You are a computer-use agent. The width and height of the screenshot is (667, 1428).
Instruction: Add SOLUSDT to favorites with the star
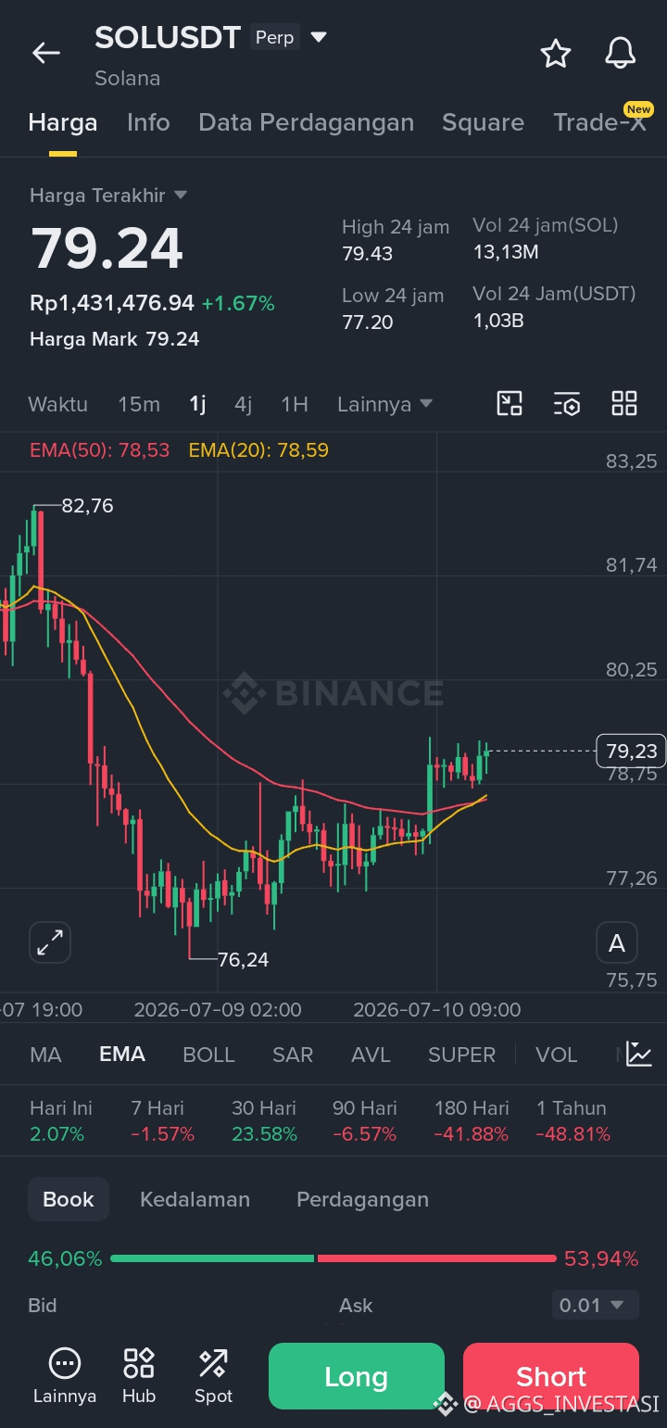[556, 54]
